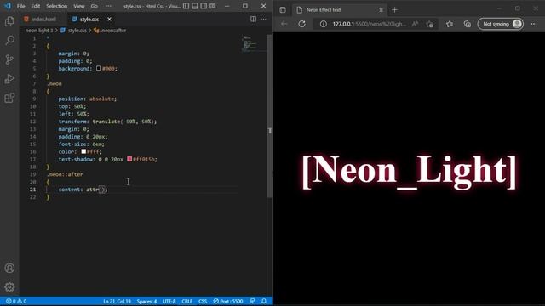The height and width of the screenshot is (306, 545).
Task: Click the code minimap preview
Action: click(250, 43)
